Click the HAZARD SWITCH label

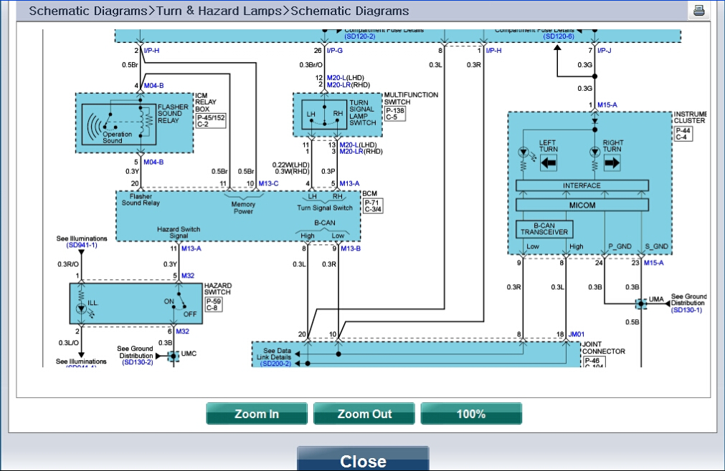[x=218, y=288]
